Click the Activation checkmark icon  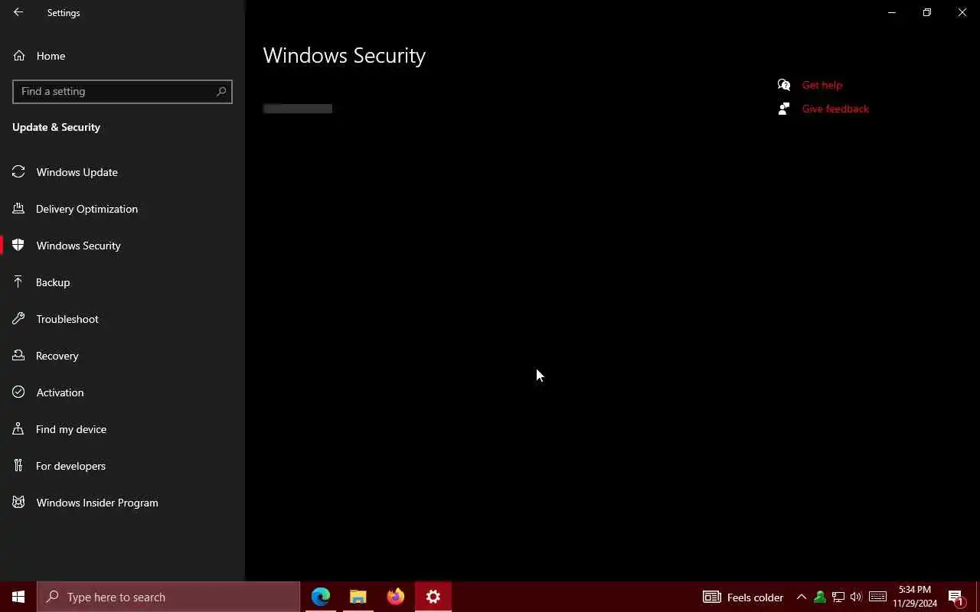(19, 392)
